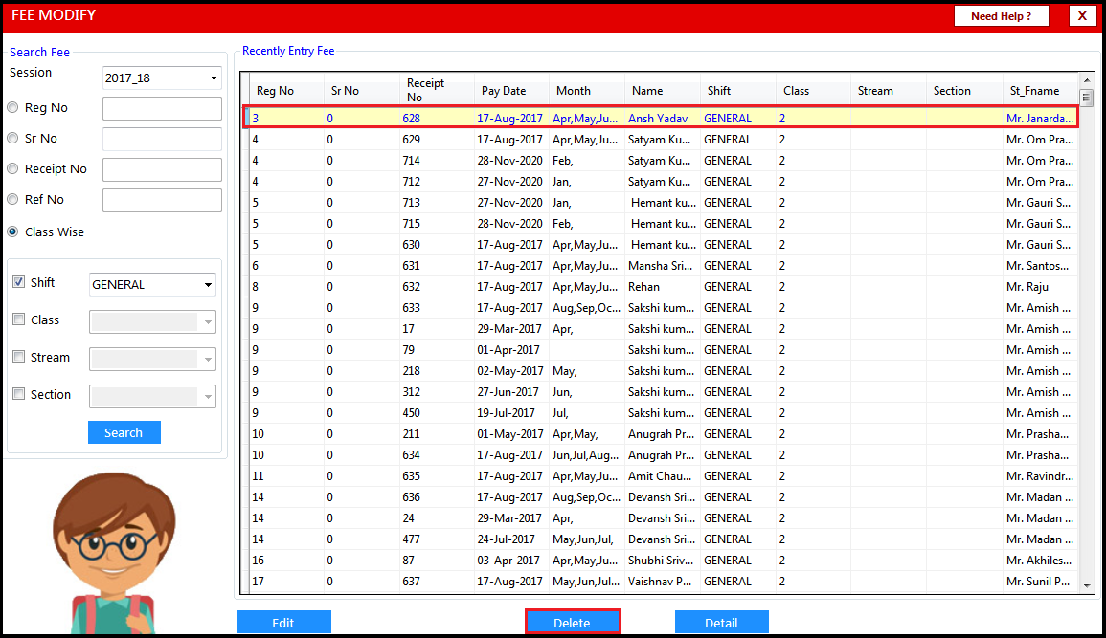Sort by the Sr No column header
Viewport: 1106px width, 638px height.
pyautogui.click(x=362, y=91)
